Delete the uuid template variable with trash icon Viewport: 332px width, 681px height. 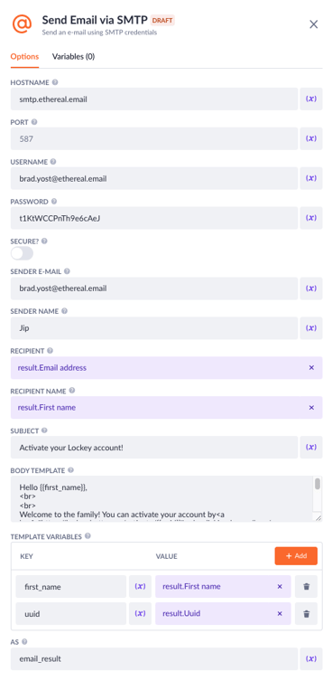(307, 614)
